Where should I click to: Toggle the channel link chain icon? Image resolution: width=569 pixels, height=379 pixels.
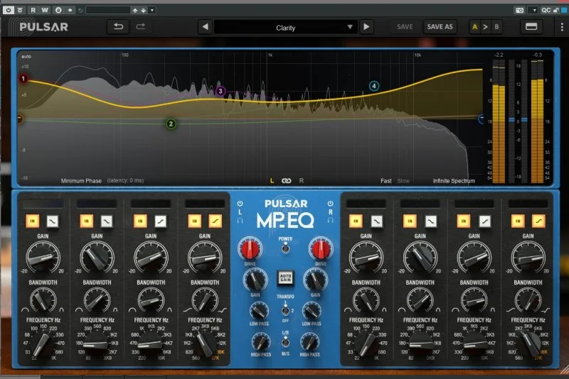point(287,181)
